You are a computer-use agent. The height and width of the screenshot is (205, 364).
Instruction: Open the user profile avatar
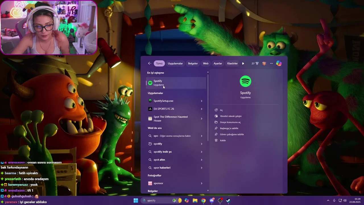tap(264, 63)
